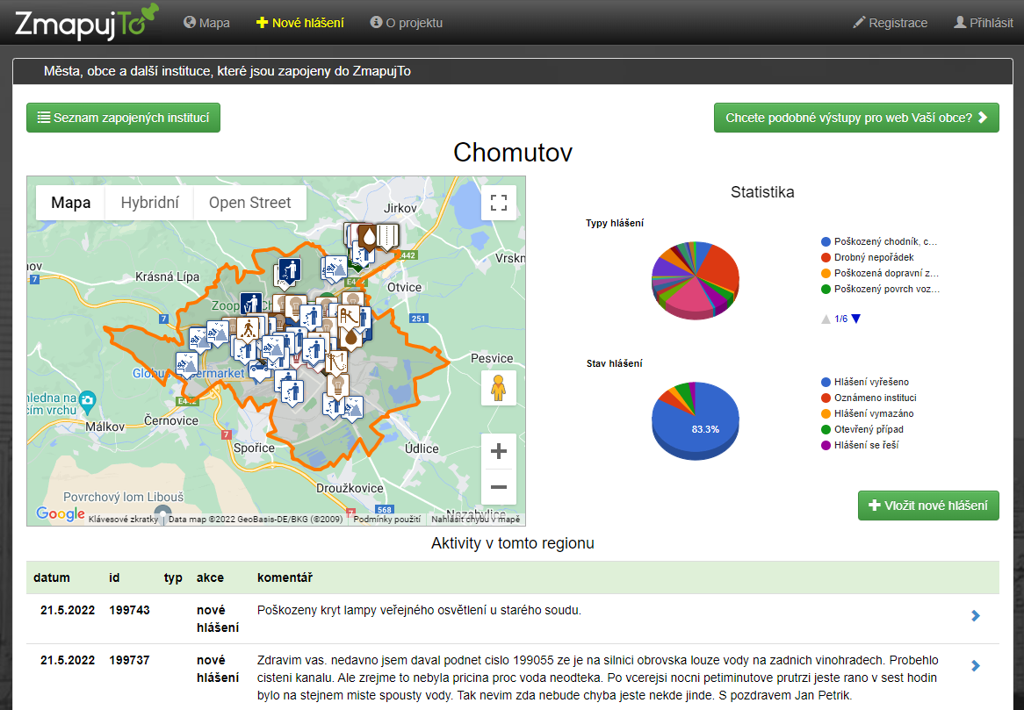
Task: Select Hlášení vymazáno legend entry
Action: 868,413
